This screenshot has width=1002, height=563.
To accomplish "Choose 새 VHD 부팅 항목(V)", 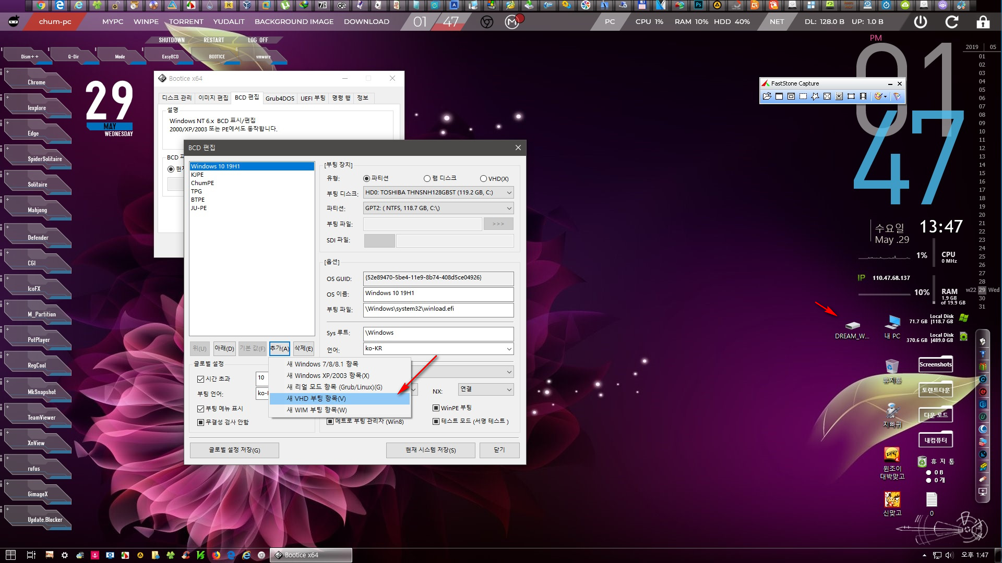I will click(x=340, y=398).
